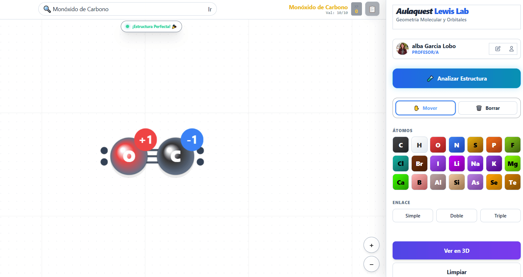The image size is (523, 277).
Task: Click Analizar Estructura button
Action: pyautogui.click(x=457, y=78)
